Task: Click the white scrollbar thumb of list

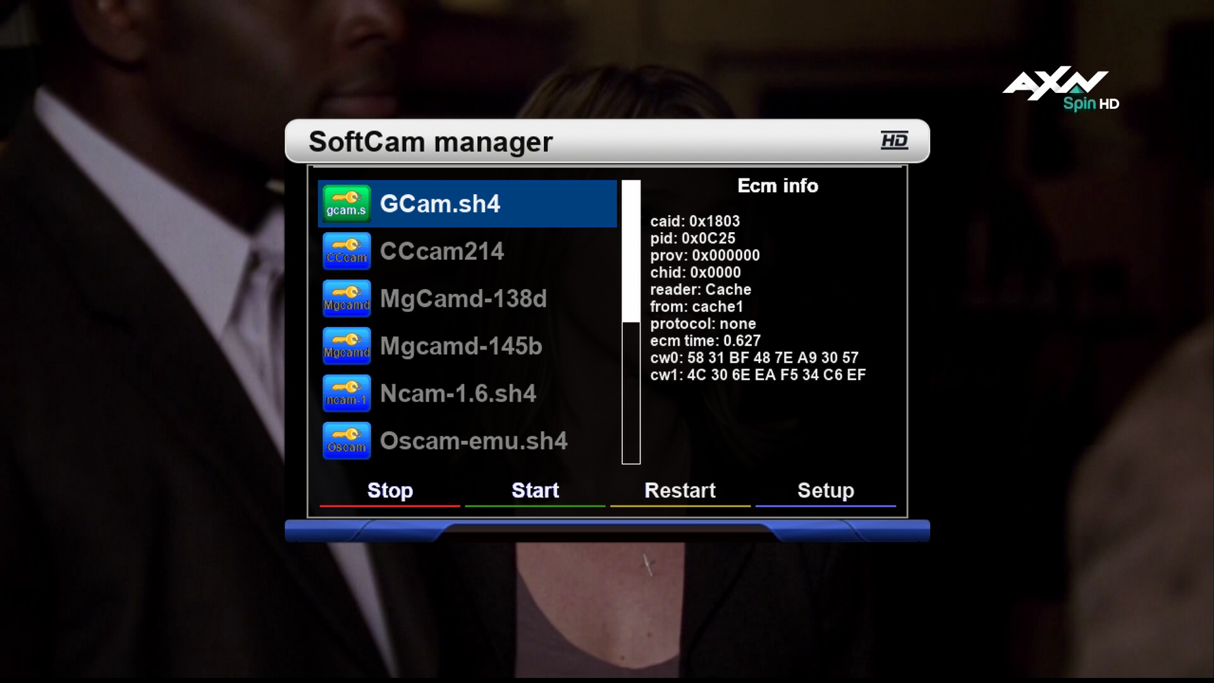Action: pyautogui.click(x=631, y=251)
